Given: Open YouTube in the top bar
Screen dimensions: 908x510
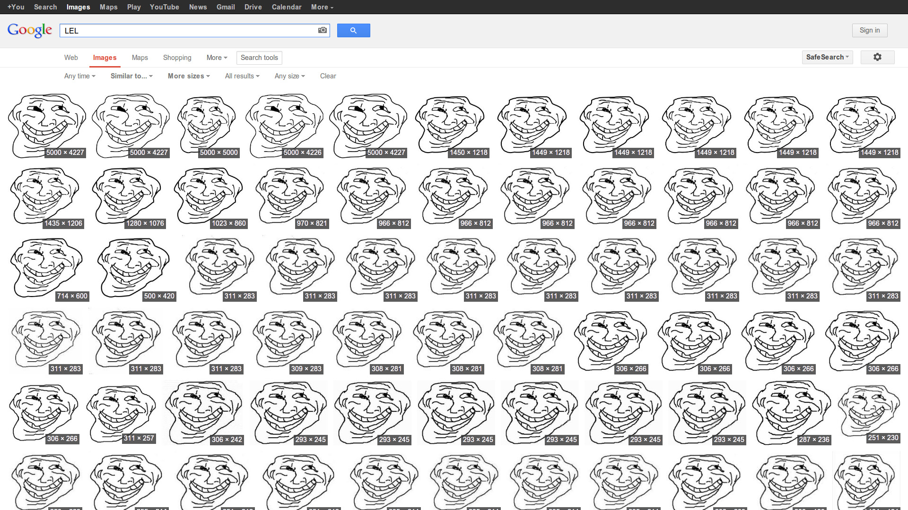Looking at the screenshot, I should (x=164, y=7).
